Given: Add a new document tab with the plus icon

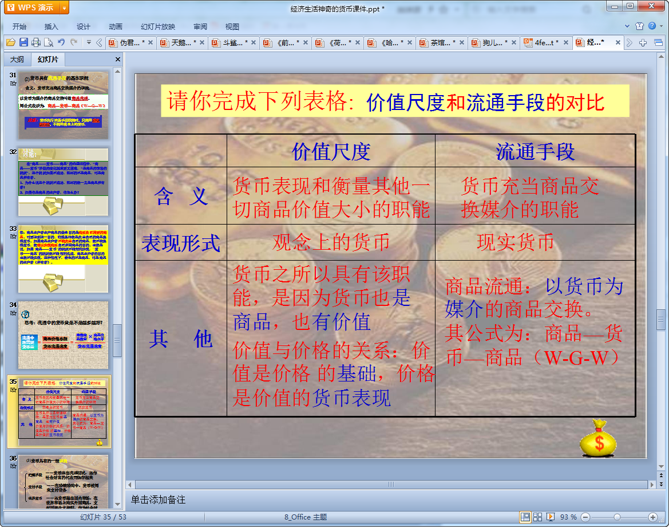Looking at the screenshot, I should click(x=643, y=43).
